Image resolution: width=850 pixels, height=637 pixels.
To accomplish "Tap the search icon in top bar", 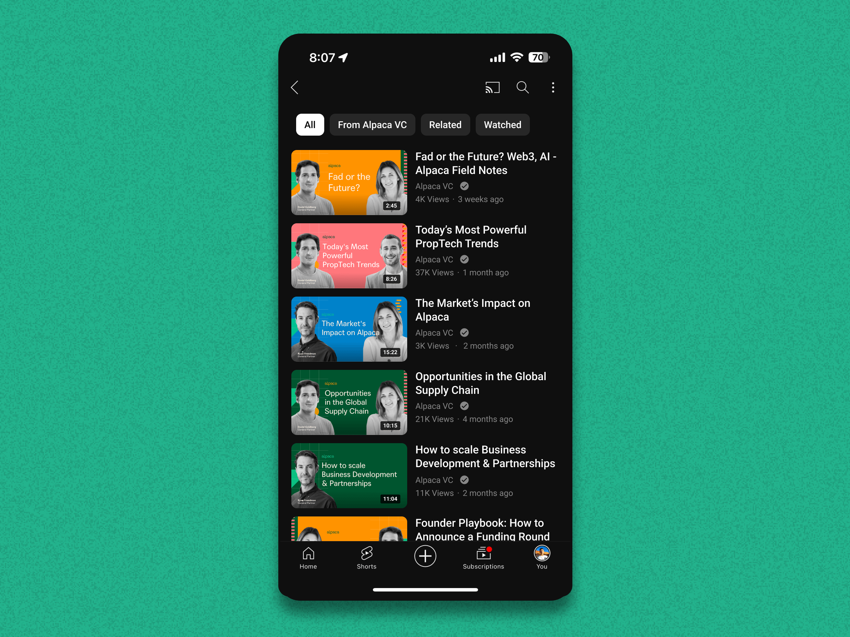I will pos(523,88).
